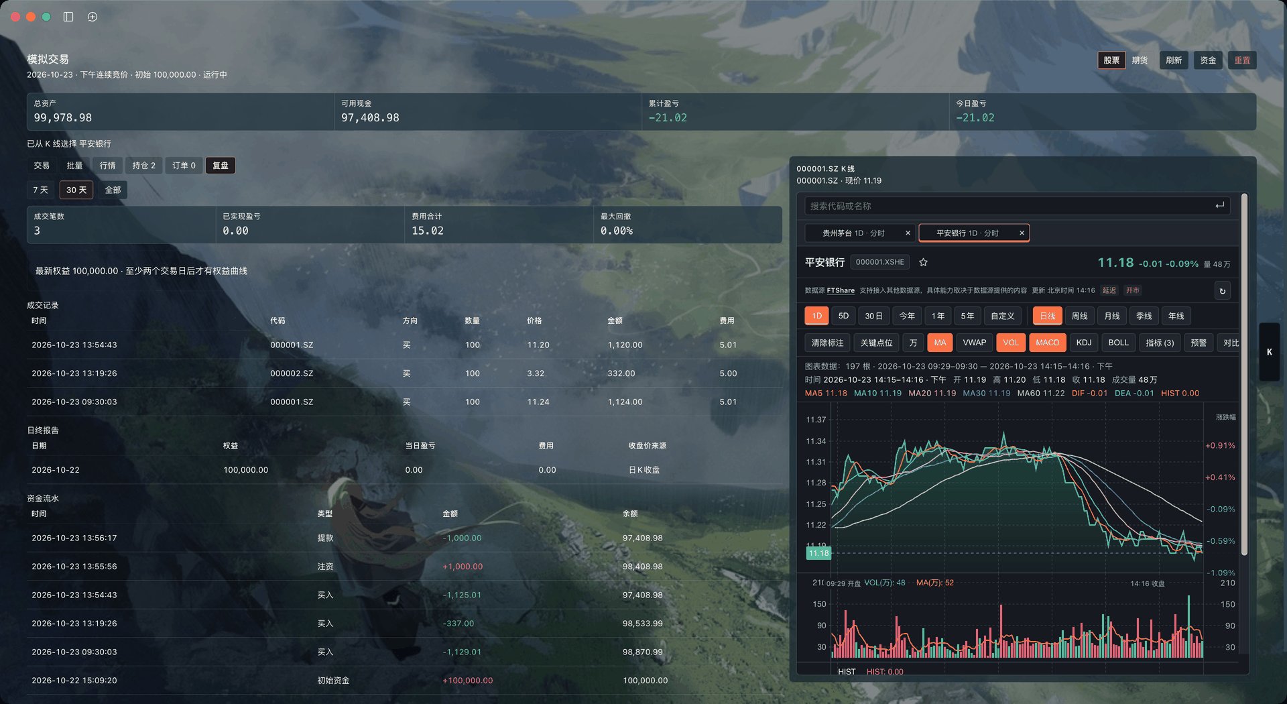Image resolution: width=1287 pixels, height=704 pixels.
Task: Open the 交易 tab
Action: pos(42,166)
